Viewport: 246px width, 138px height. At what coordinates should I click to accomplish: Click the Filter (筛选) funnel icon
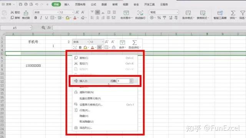coord(243,13)
